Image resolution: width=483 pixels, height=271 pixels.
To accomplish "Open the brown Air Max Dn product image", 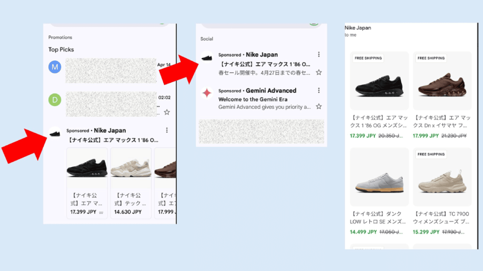I will coord(442,81).
